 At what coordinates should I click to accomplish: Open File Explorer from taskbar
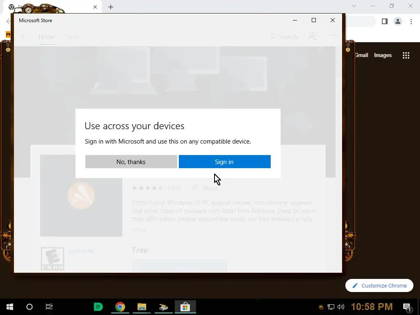coord(142,307)
